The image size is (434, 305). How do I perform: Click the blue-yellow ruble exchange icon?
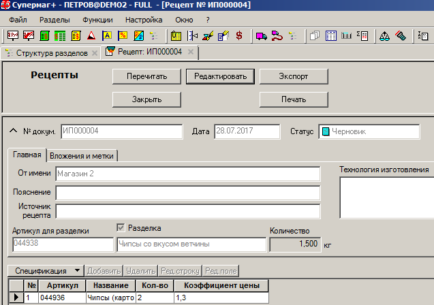pyautogui.click(x=138, y=35)
